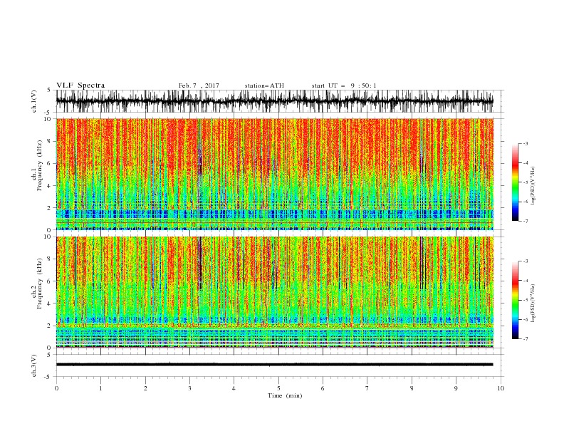
Task: Click the "10" kHz tick on ch.1 axis
Action: click(x=48, y=119)
